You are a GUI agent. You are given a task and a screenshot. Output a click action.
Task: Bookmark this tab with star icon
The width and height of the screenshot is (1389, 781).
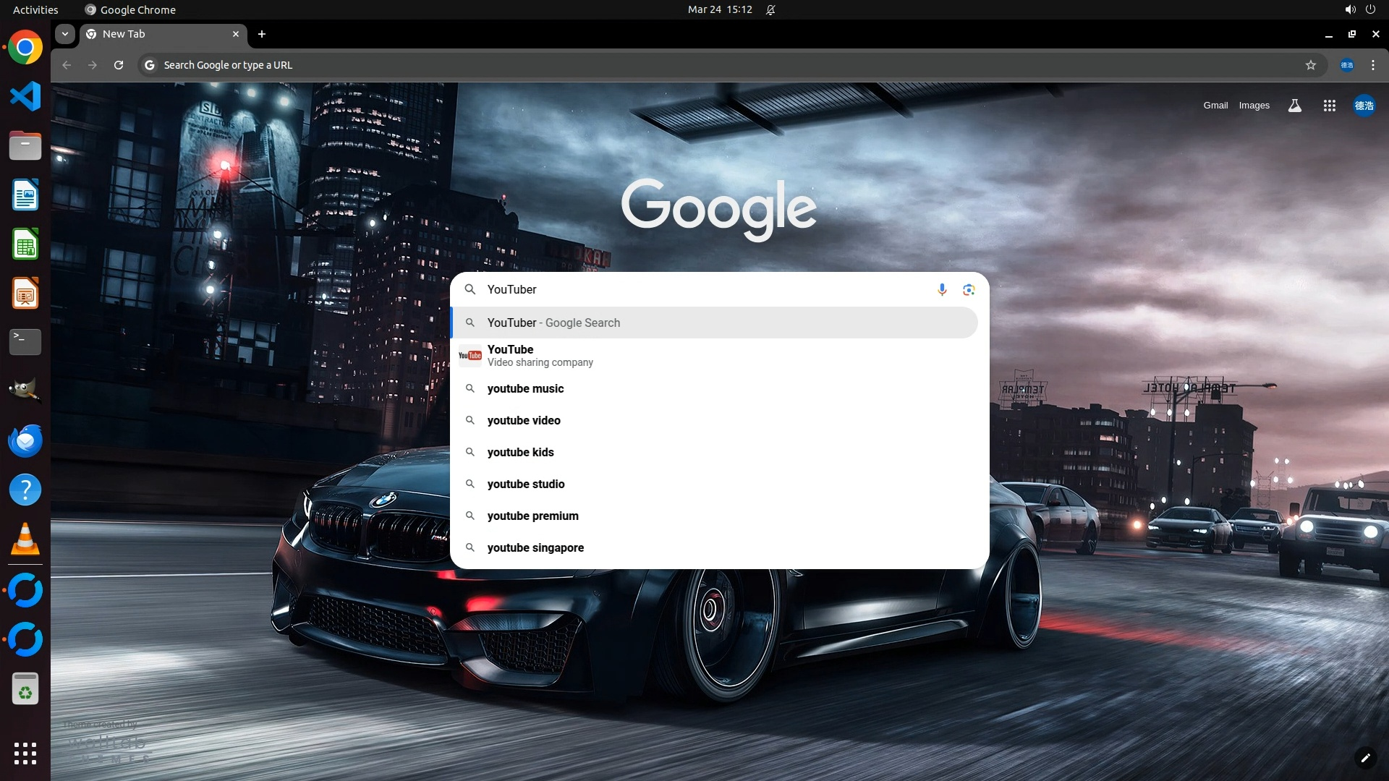[1311, 65]
